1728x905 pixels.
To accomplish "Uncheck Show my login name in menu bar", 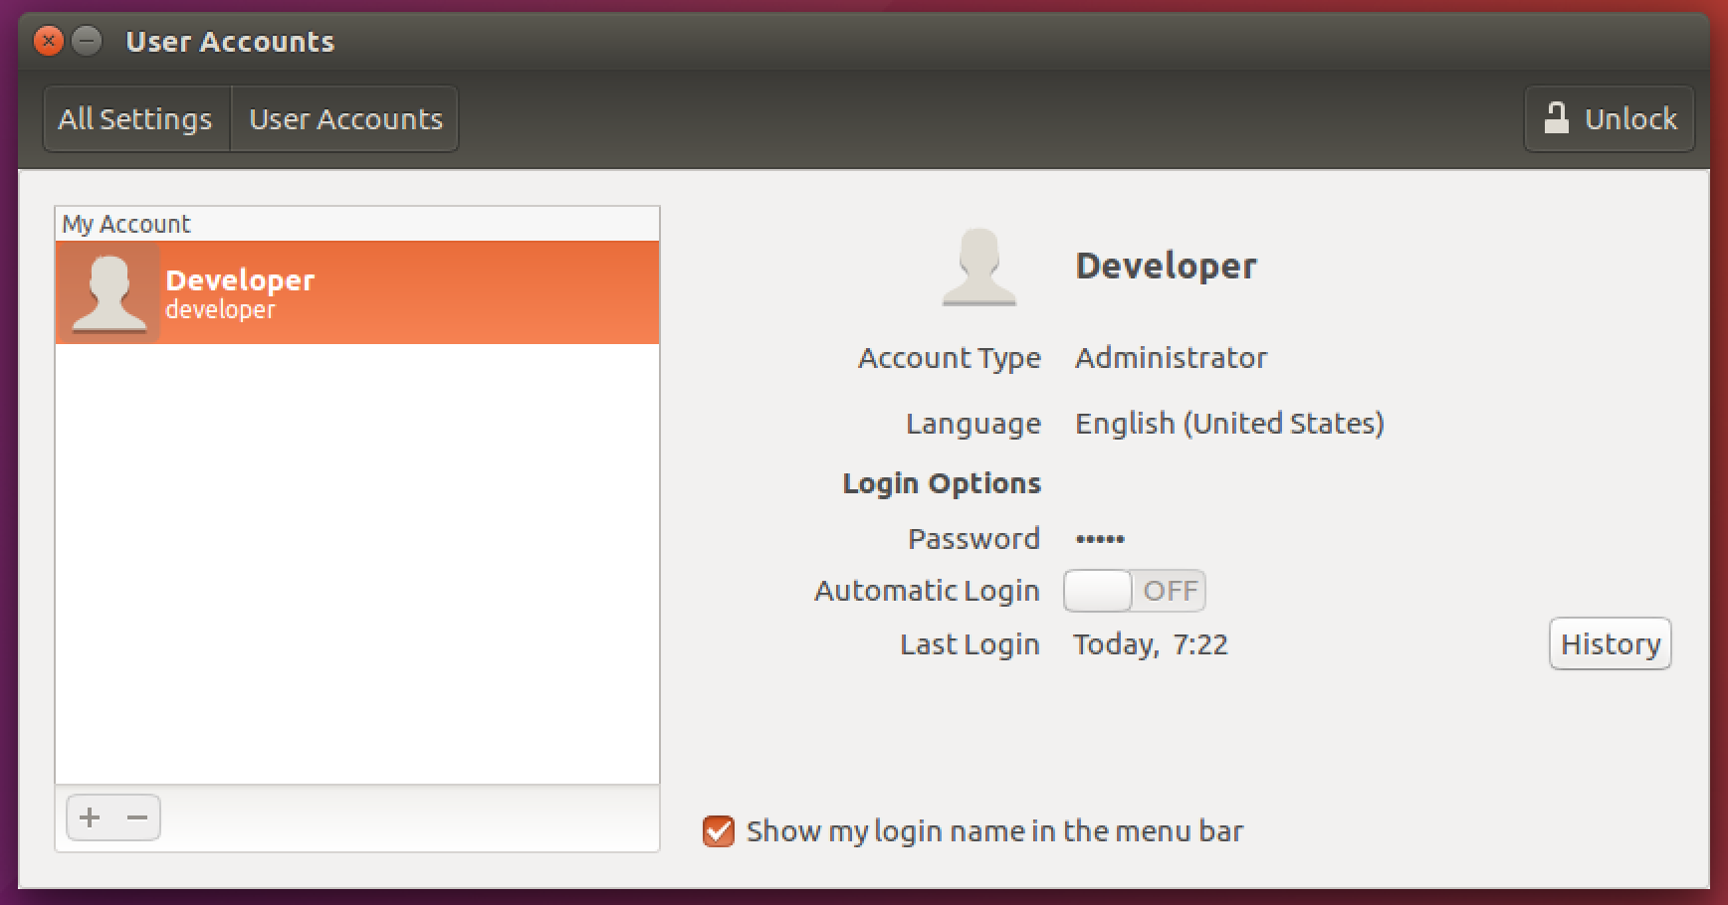I will point(718,831).
